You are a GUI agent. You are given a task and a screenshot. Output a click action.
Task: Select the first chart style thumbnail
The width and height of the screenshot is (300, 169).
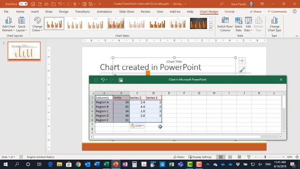click(x=54, y=23)
